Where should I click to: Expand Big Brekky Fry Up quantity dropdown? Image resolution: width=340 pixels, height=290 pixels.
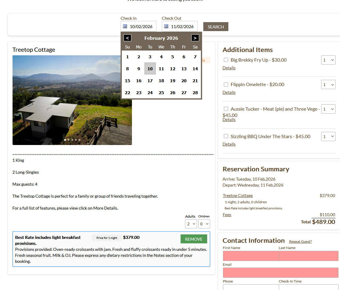click(x=328, y=60)
